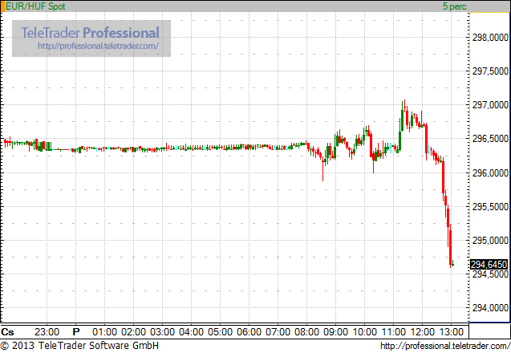Click the 07:00 time axis label
Image resolution: width=511 pixels, height=353 pixels.
[278, 332]
